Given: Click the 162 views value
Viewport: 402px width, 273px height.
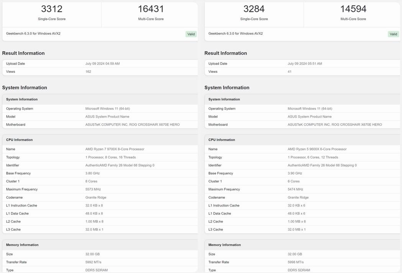Looking at the screenshot, I should [x=88, y=72].
